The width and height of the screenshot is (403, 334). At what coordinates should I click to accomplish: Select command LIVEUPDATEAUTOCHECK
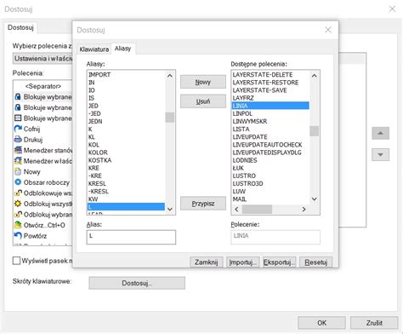pyautogui.click(x=270, y=145)
